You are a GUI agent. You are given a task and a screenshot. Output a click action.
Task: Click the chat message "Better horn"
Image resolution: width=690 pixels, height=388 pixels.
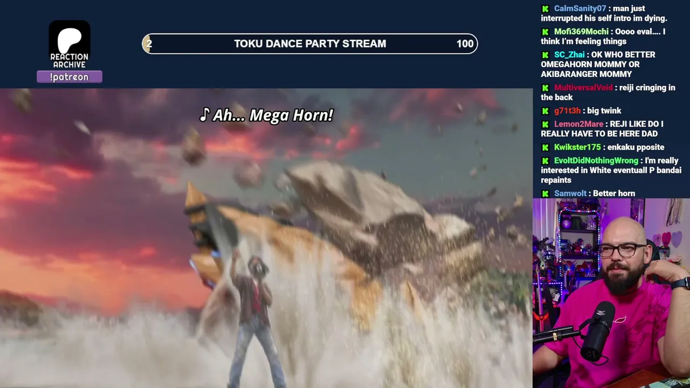(x=613, y=193)
